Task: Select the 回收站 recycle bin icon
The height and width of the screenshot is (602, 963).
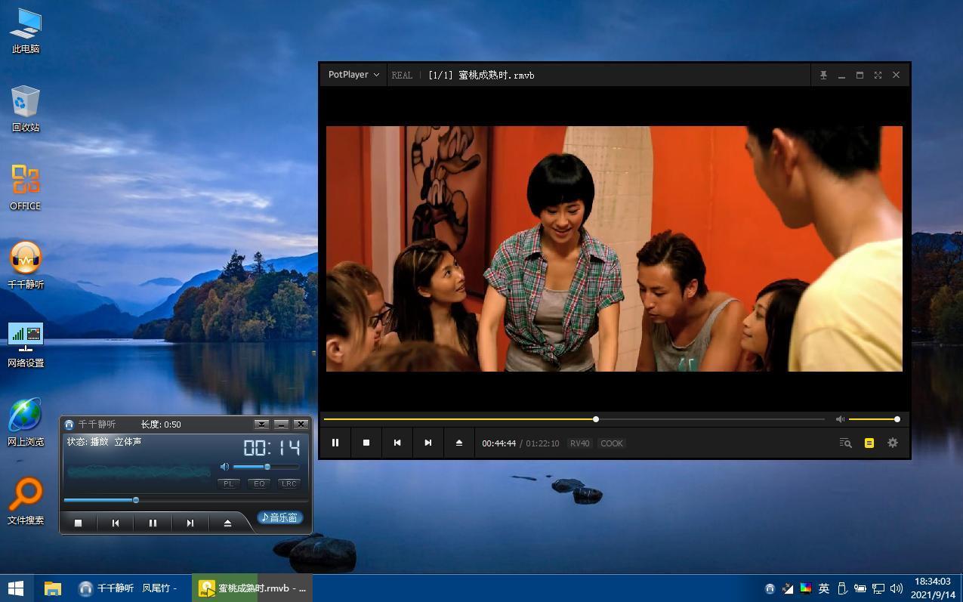Action: point(26,110)
